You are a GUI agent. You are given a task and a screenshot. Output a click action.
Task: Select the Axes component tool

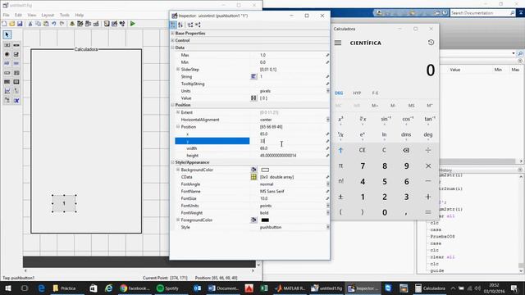pyautogui.click(x=7, y=91)
